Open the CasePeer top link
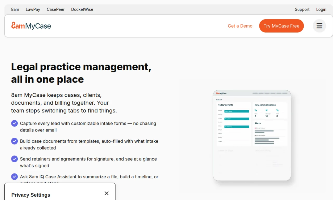This screenshot has height=200, width=333. (56, 9)
